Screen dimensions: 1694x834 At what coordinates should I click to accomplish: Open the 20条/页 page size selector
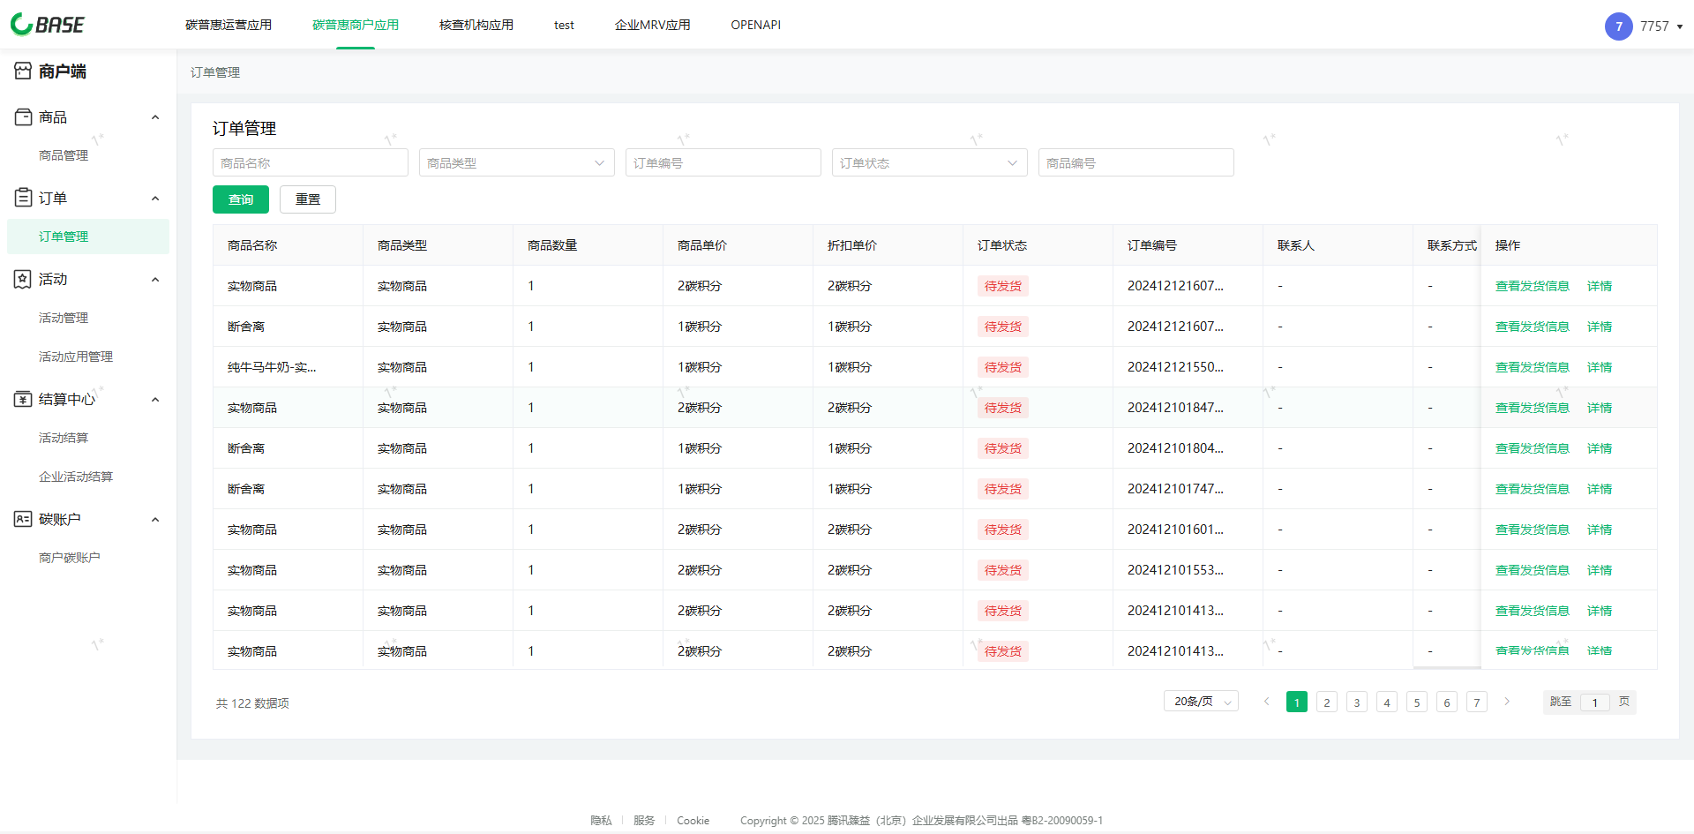[x=1201, y=702]
